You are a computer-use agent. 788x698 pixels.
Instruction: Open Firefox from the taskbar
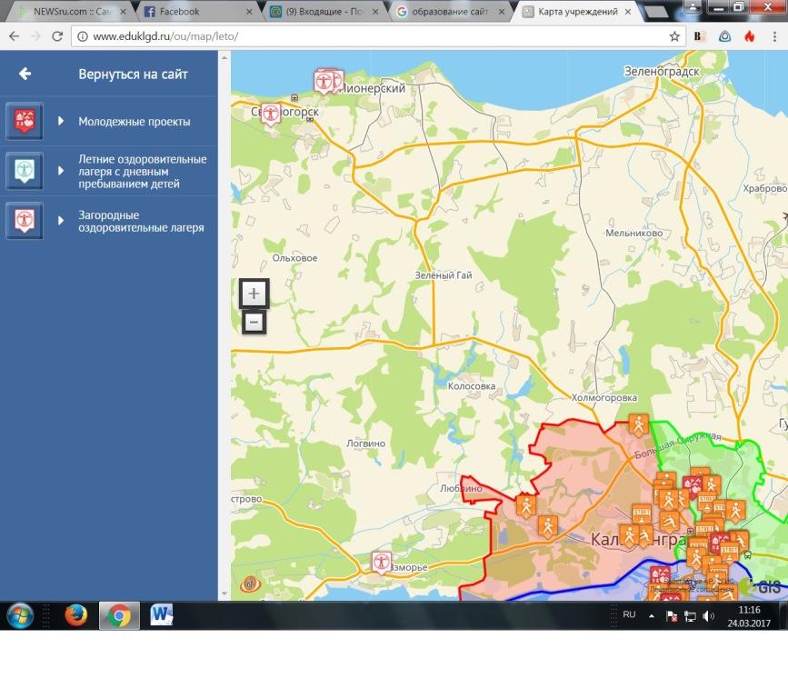coord(76,615)
